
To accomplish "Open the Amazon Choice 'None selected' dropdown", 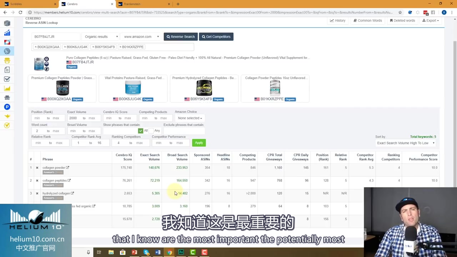I will pyautogui.click(x=190, y=118).
